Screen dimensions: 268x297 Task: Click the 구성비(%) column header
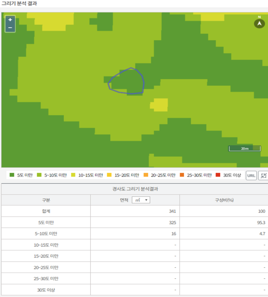click(224, 200)
